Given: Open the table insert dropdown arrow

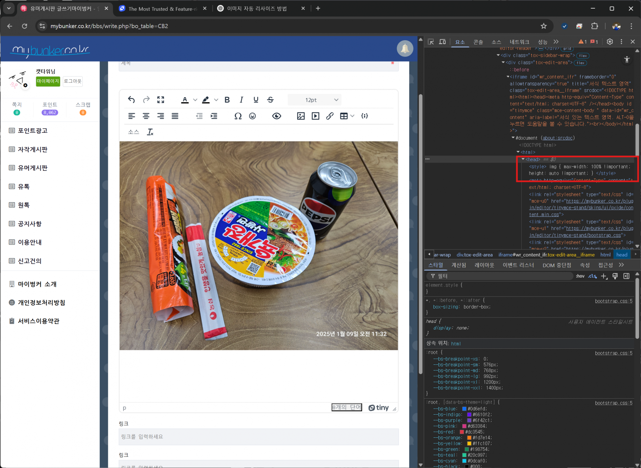Looking at the screenshot, I should click(353, 116).
